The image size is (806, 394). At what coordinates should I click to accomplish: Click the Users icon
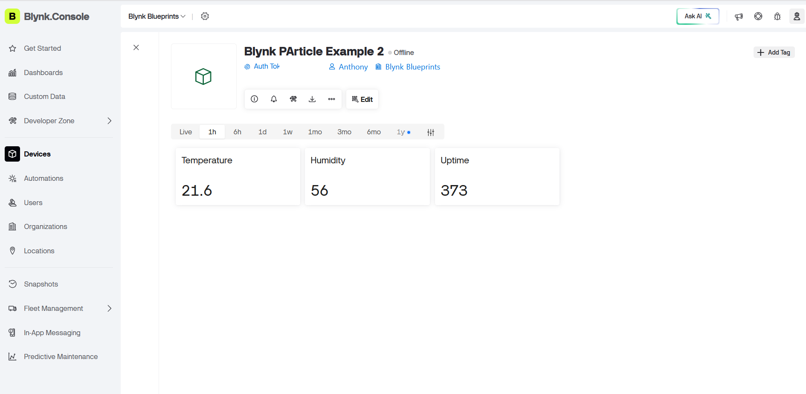(12, 203)
